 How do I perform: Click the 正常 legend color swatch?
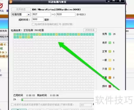110,51
